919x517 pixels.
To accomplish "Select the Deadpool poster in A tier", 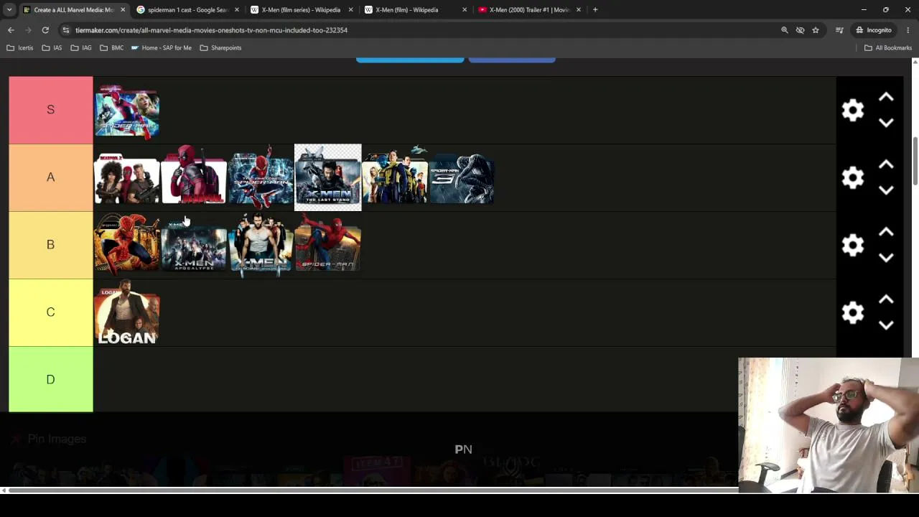I will tap(194, 177).
